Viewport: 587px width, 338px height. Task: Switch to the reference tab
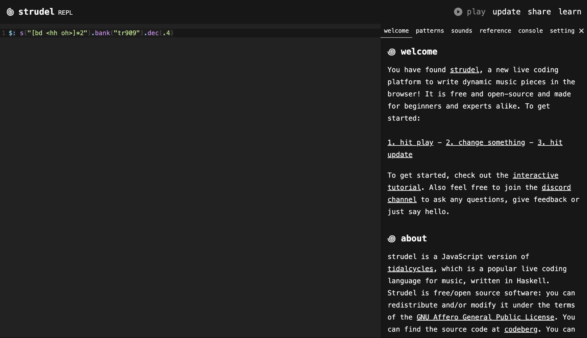[495, 31]
